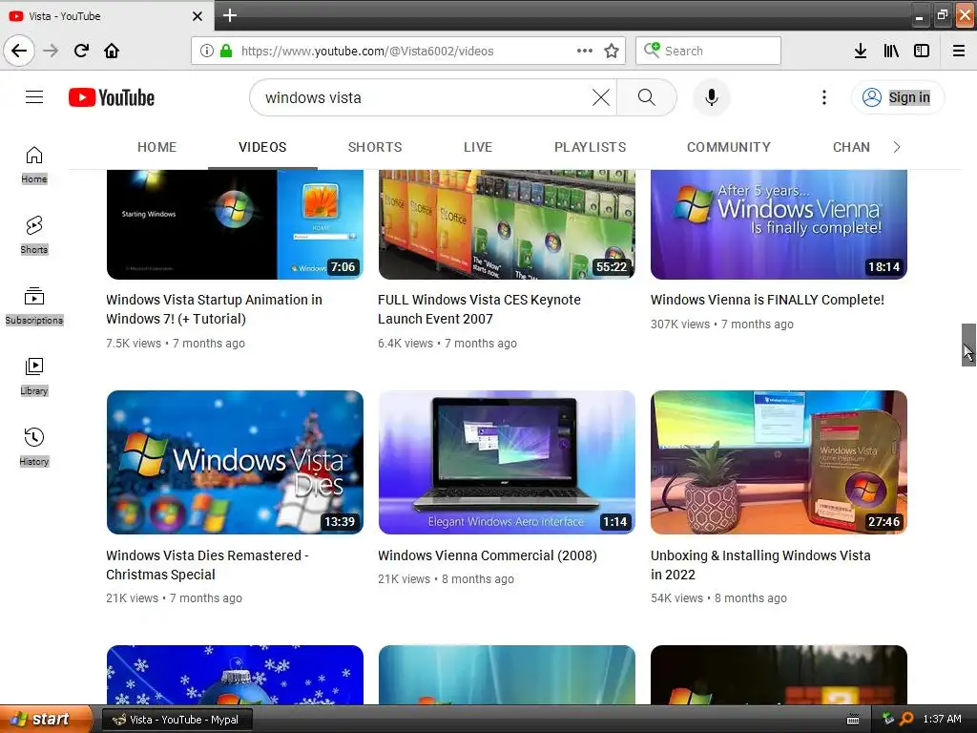The height and width of the screenshot is (733, 977).
Task: Open Unboxing & Installing Windows Vista thumbnail
Action: click(x=779, y=462)
